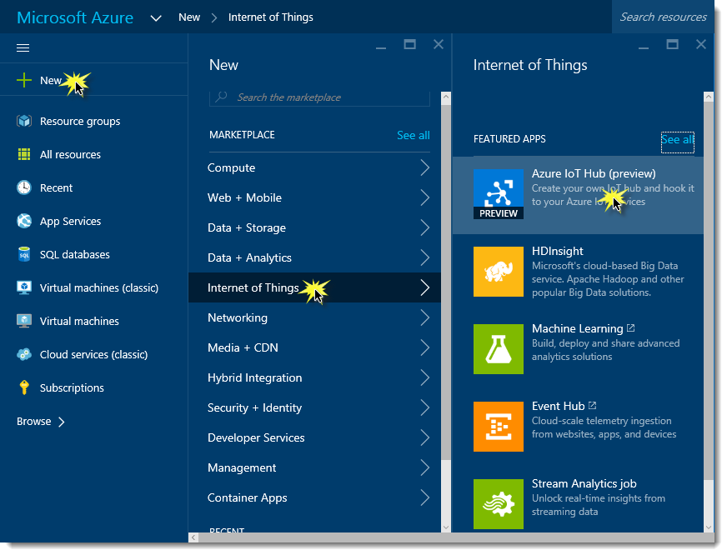Click See all in Featured Apps
The height and width of the screenshot is (555, 727).
point(677,139)
